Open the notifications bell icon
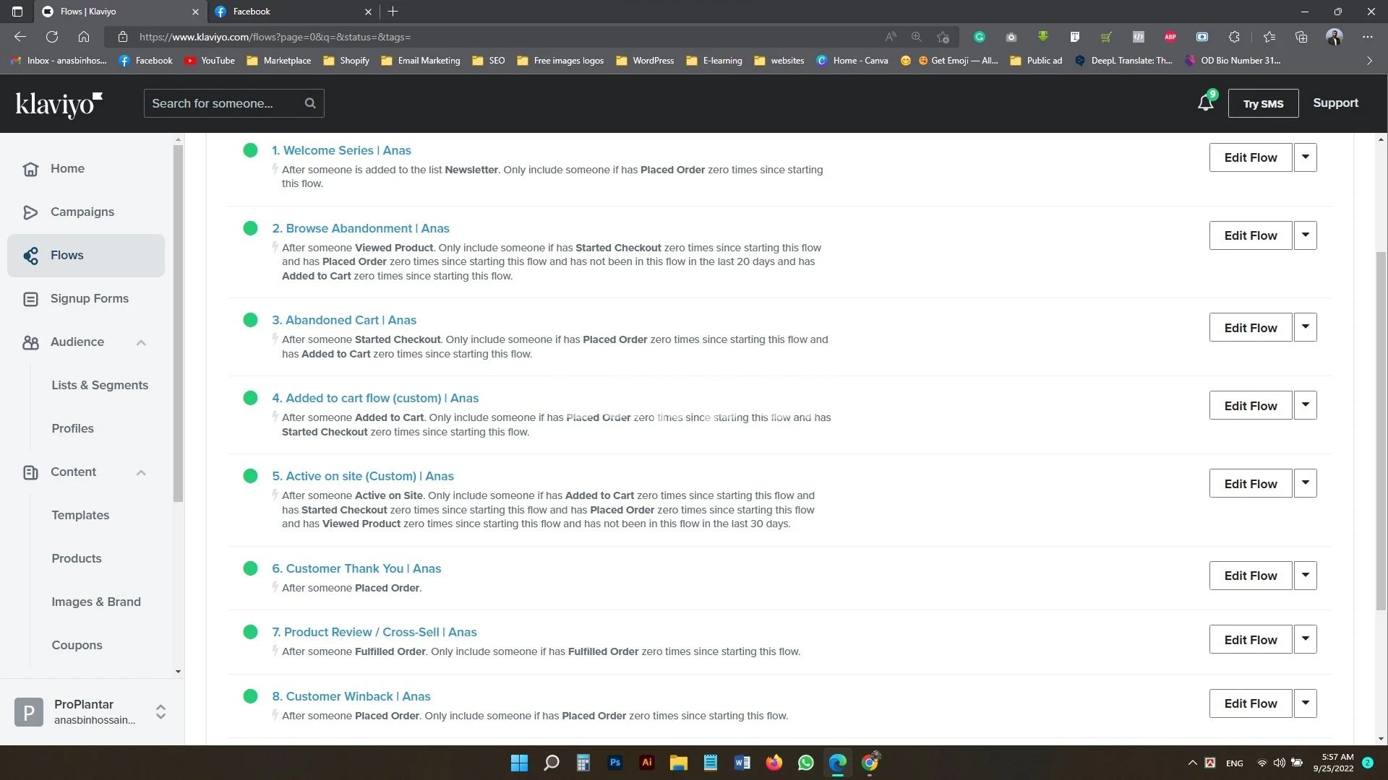Viewport: 1388px width, 780px height. pos(1205,103)
